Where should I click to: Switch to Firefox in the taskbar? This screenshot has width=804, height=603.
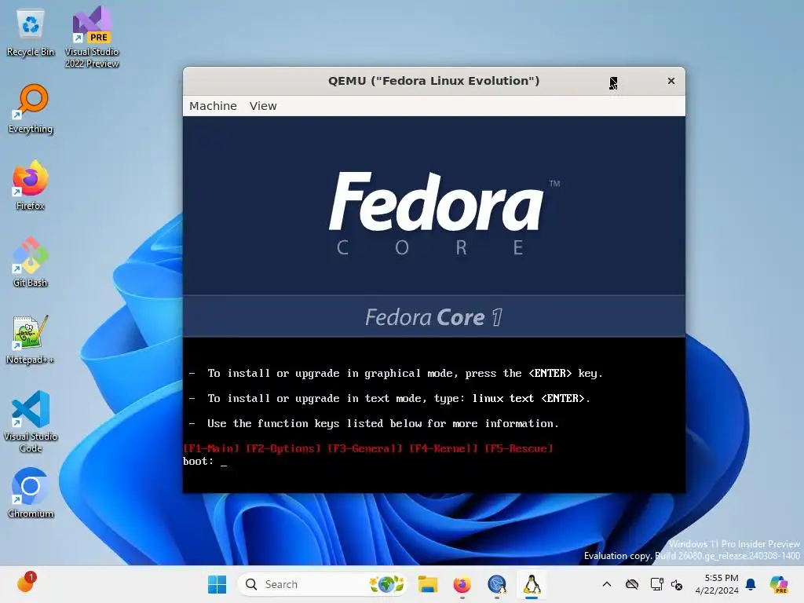click(462, 584)
